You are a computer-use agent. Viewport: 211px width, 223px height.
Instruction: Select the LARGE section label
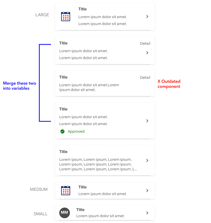pyautogui.click(x=42, y=15)
